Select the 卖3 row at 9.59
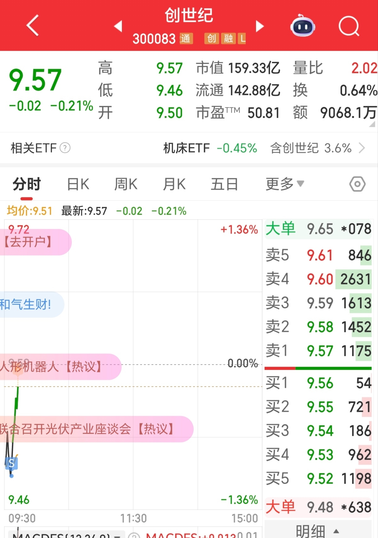 pyautogui.click(x=318, y=303)
